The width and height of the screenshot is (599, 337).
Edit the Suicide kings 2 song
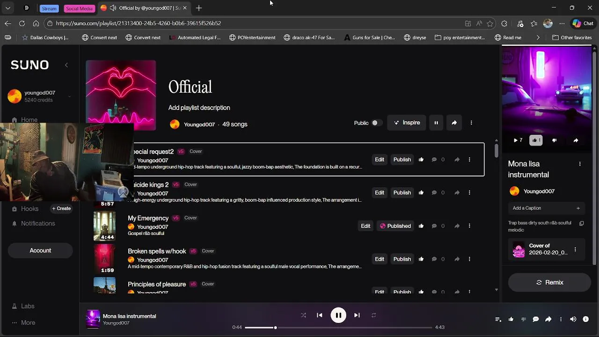click(x=380, y=193)
